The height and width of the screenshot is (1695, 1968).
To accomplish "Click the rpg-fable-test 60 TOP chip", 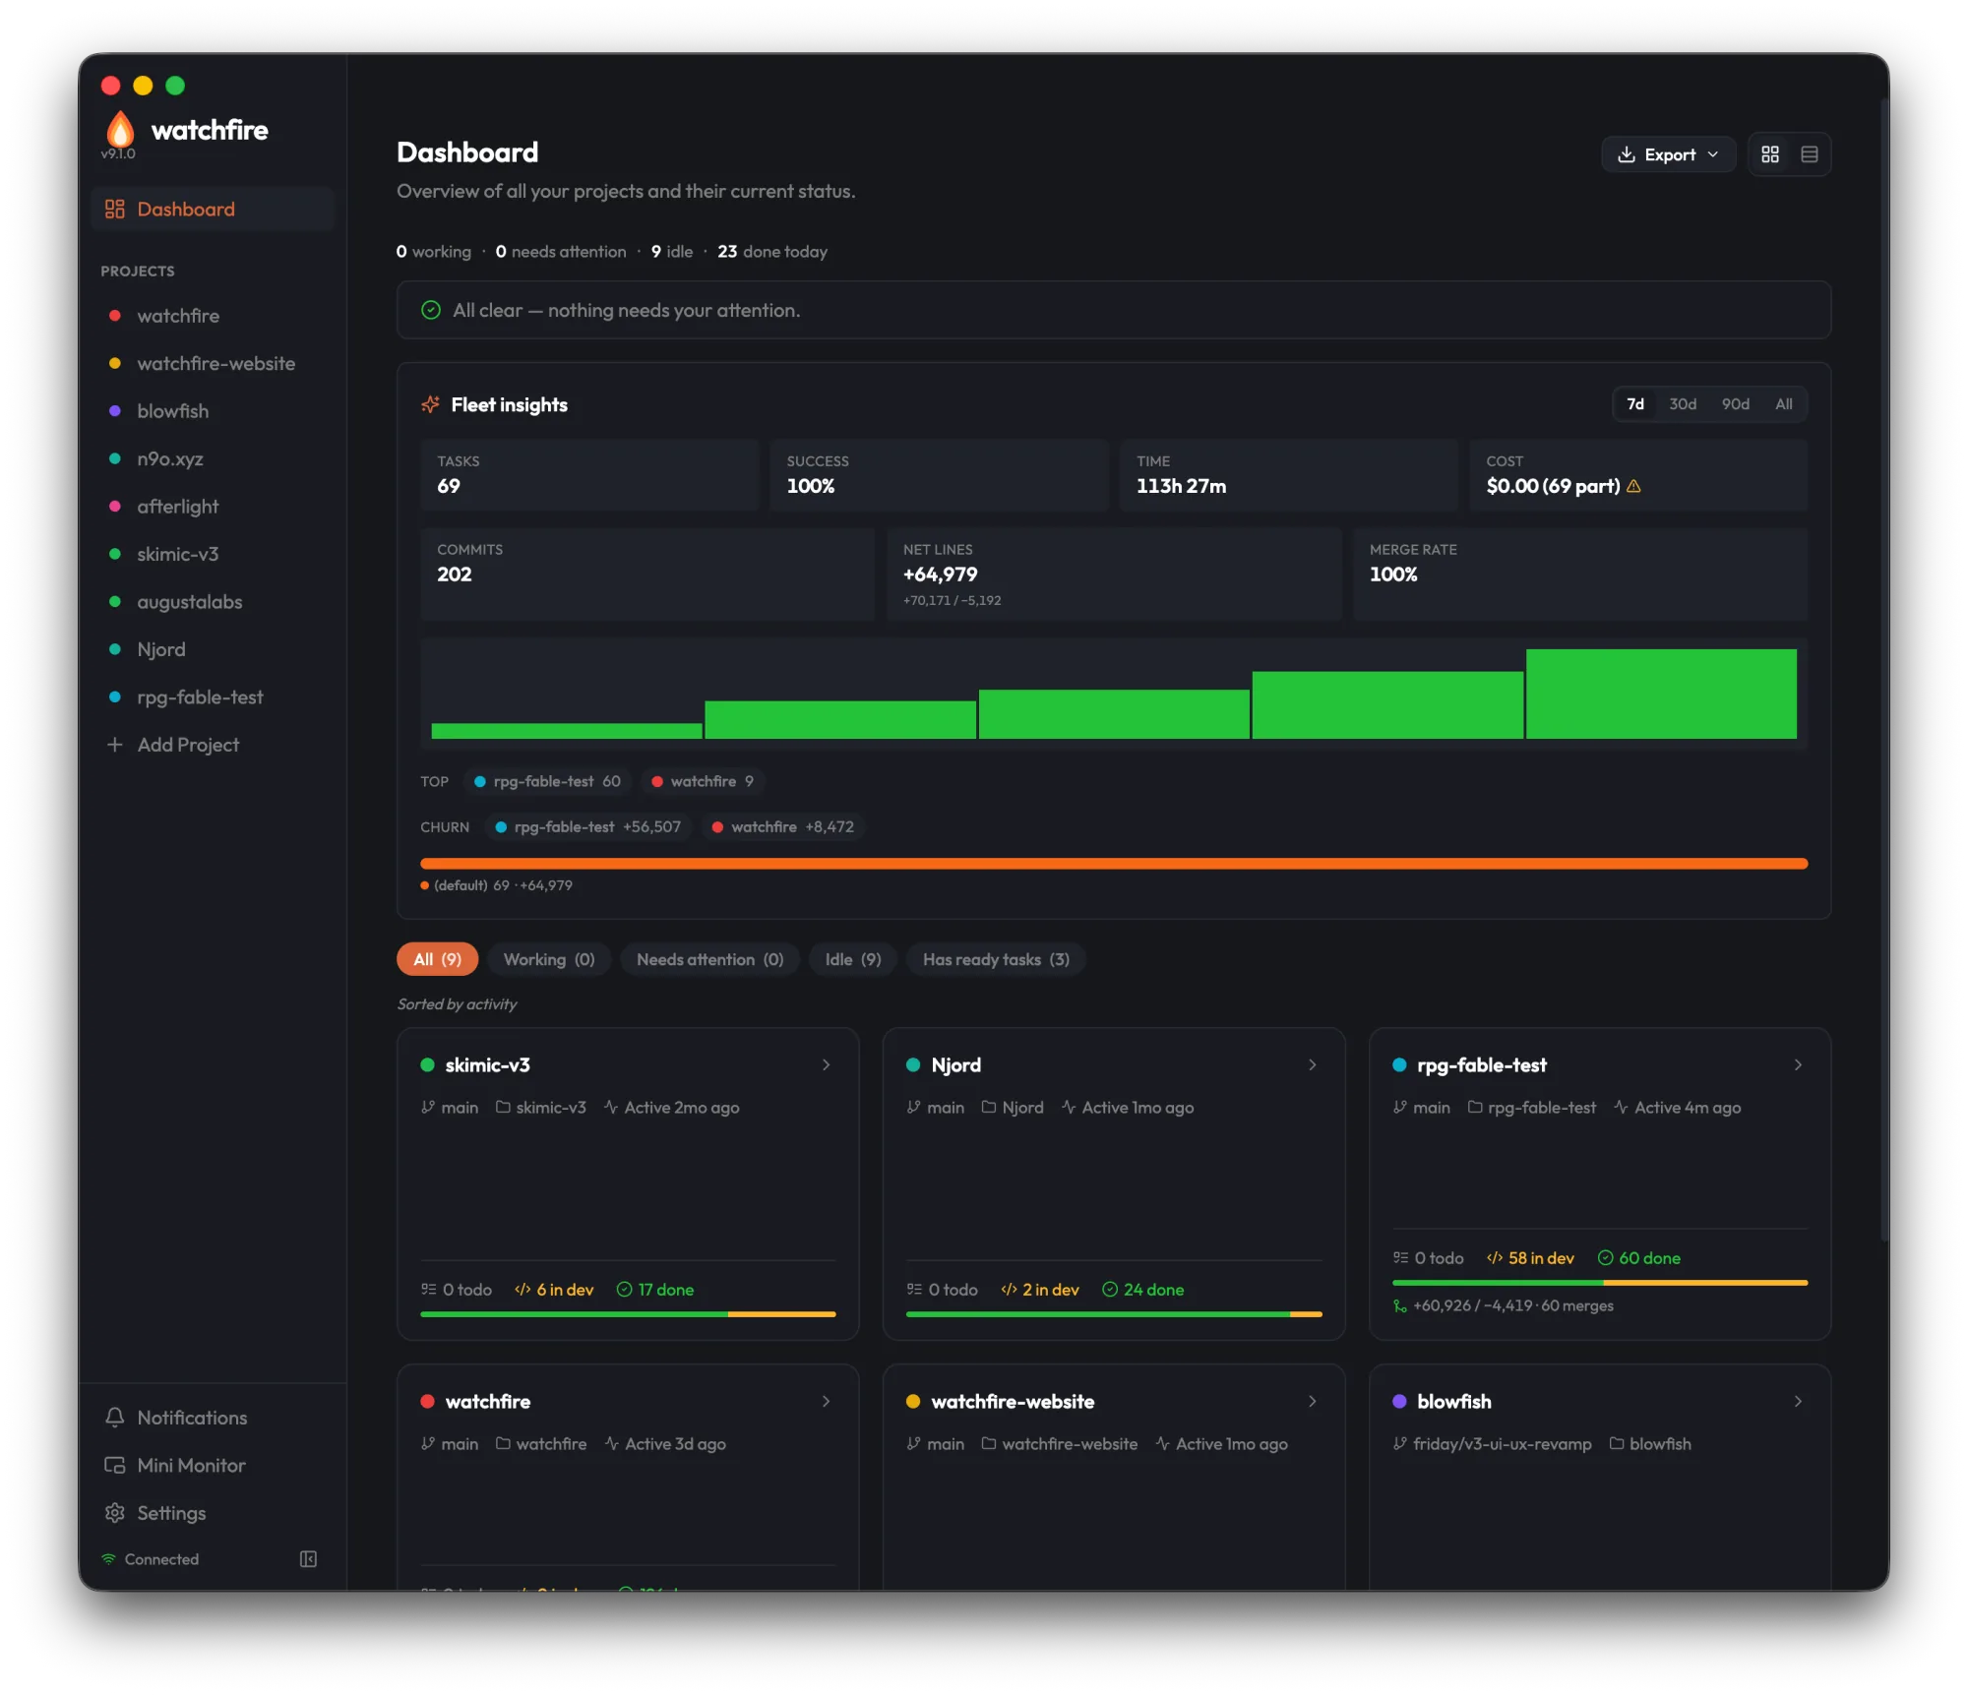I will (548, 781).
